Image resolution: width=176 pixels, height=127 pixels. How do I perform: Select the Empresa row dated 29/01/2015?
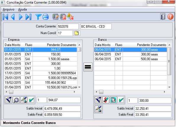(41, 78)
